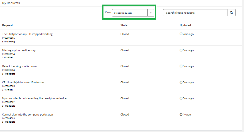Click the Updated column header

185,25
